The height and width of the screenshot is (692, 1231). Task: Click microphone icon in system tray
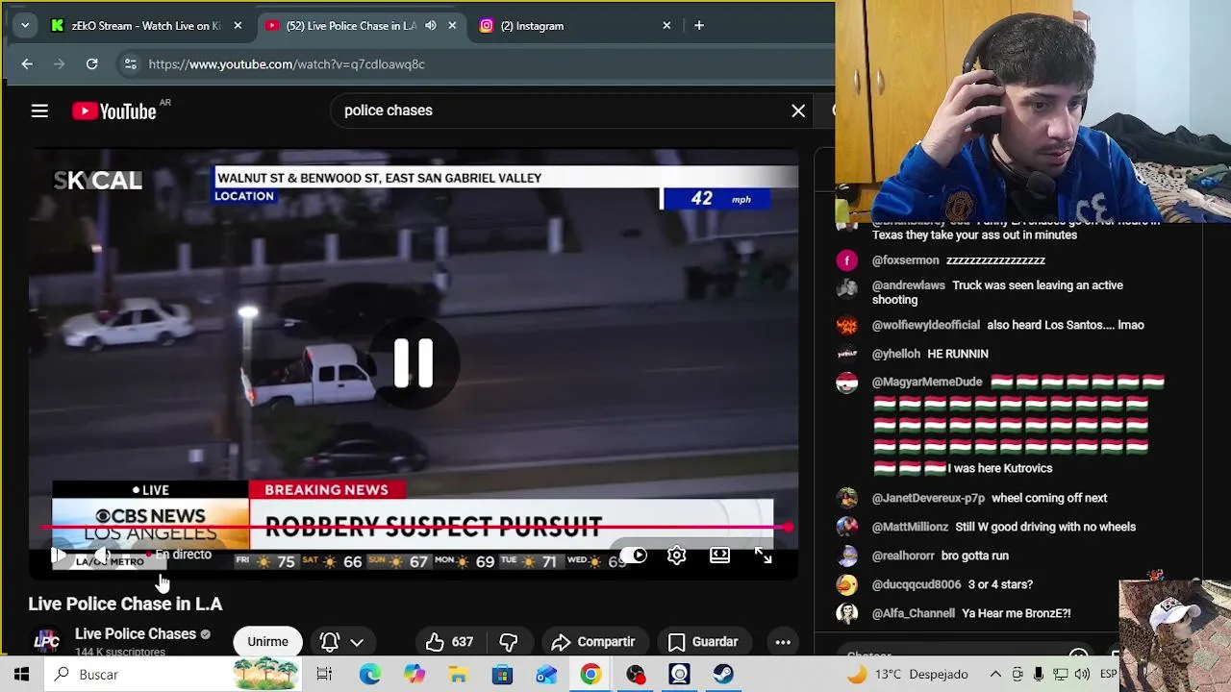tap(1039, 675)
